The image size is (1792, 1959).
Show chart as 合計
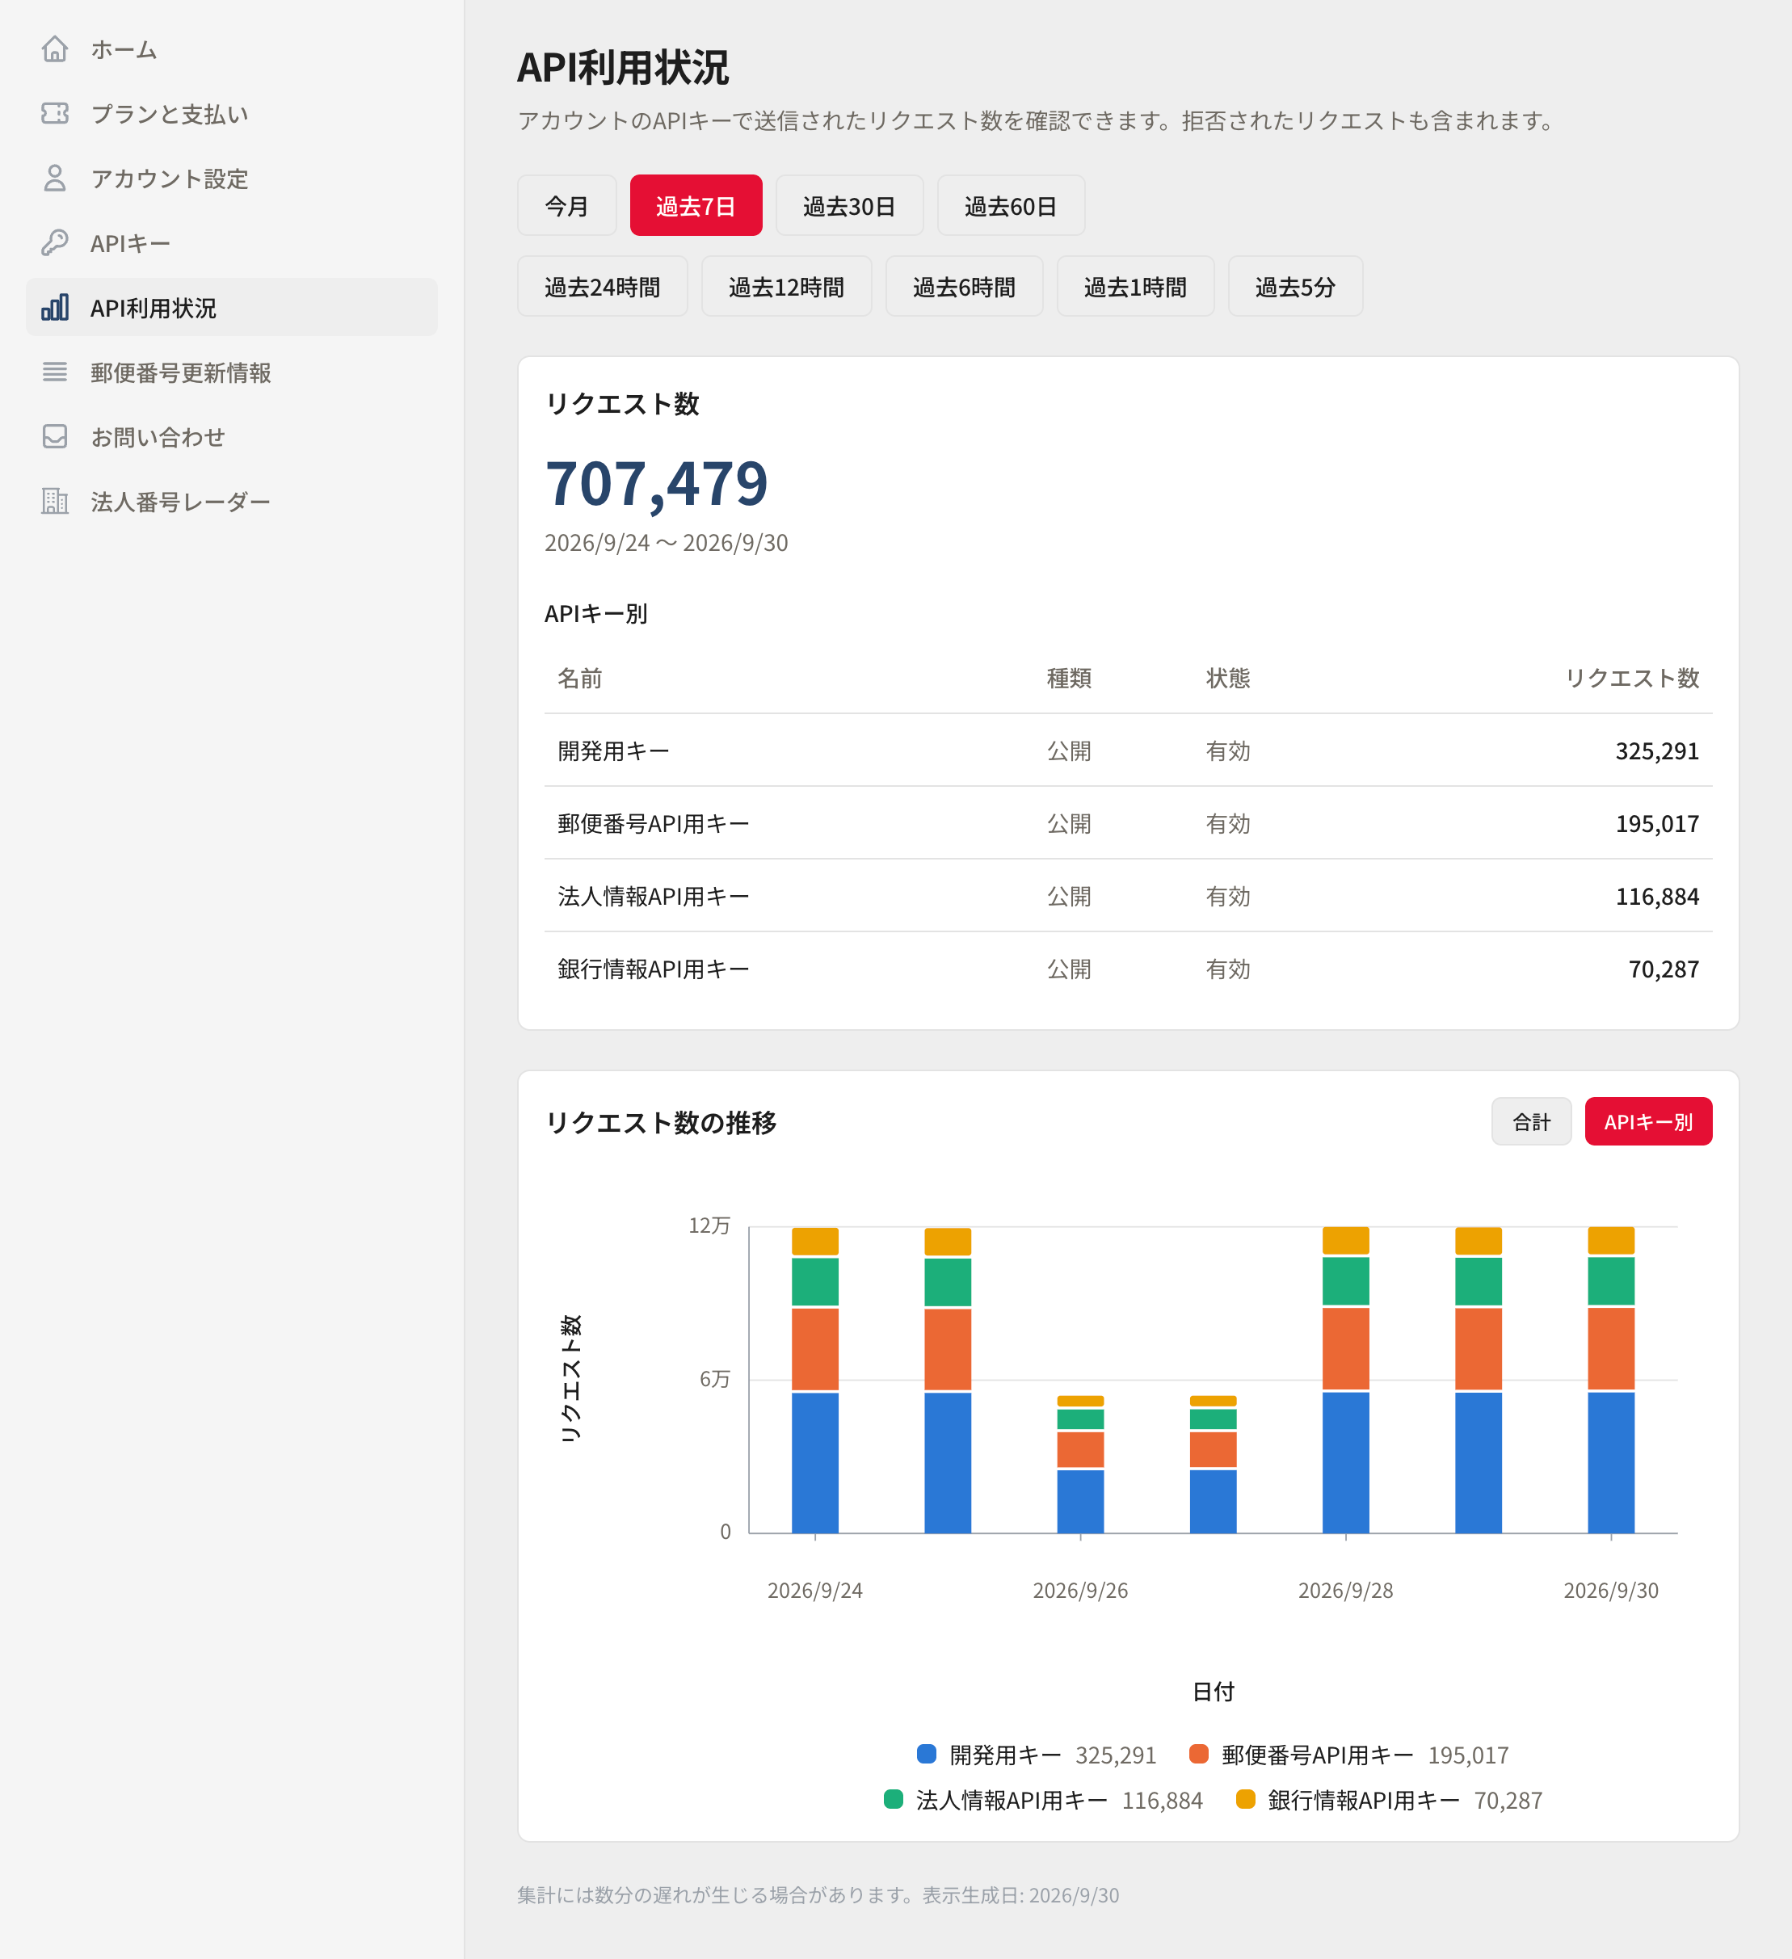click(x=1532, y=1122)
